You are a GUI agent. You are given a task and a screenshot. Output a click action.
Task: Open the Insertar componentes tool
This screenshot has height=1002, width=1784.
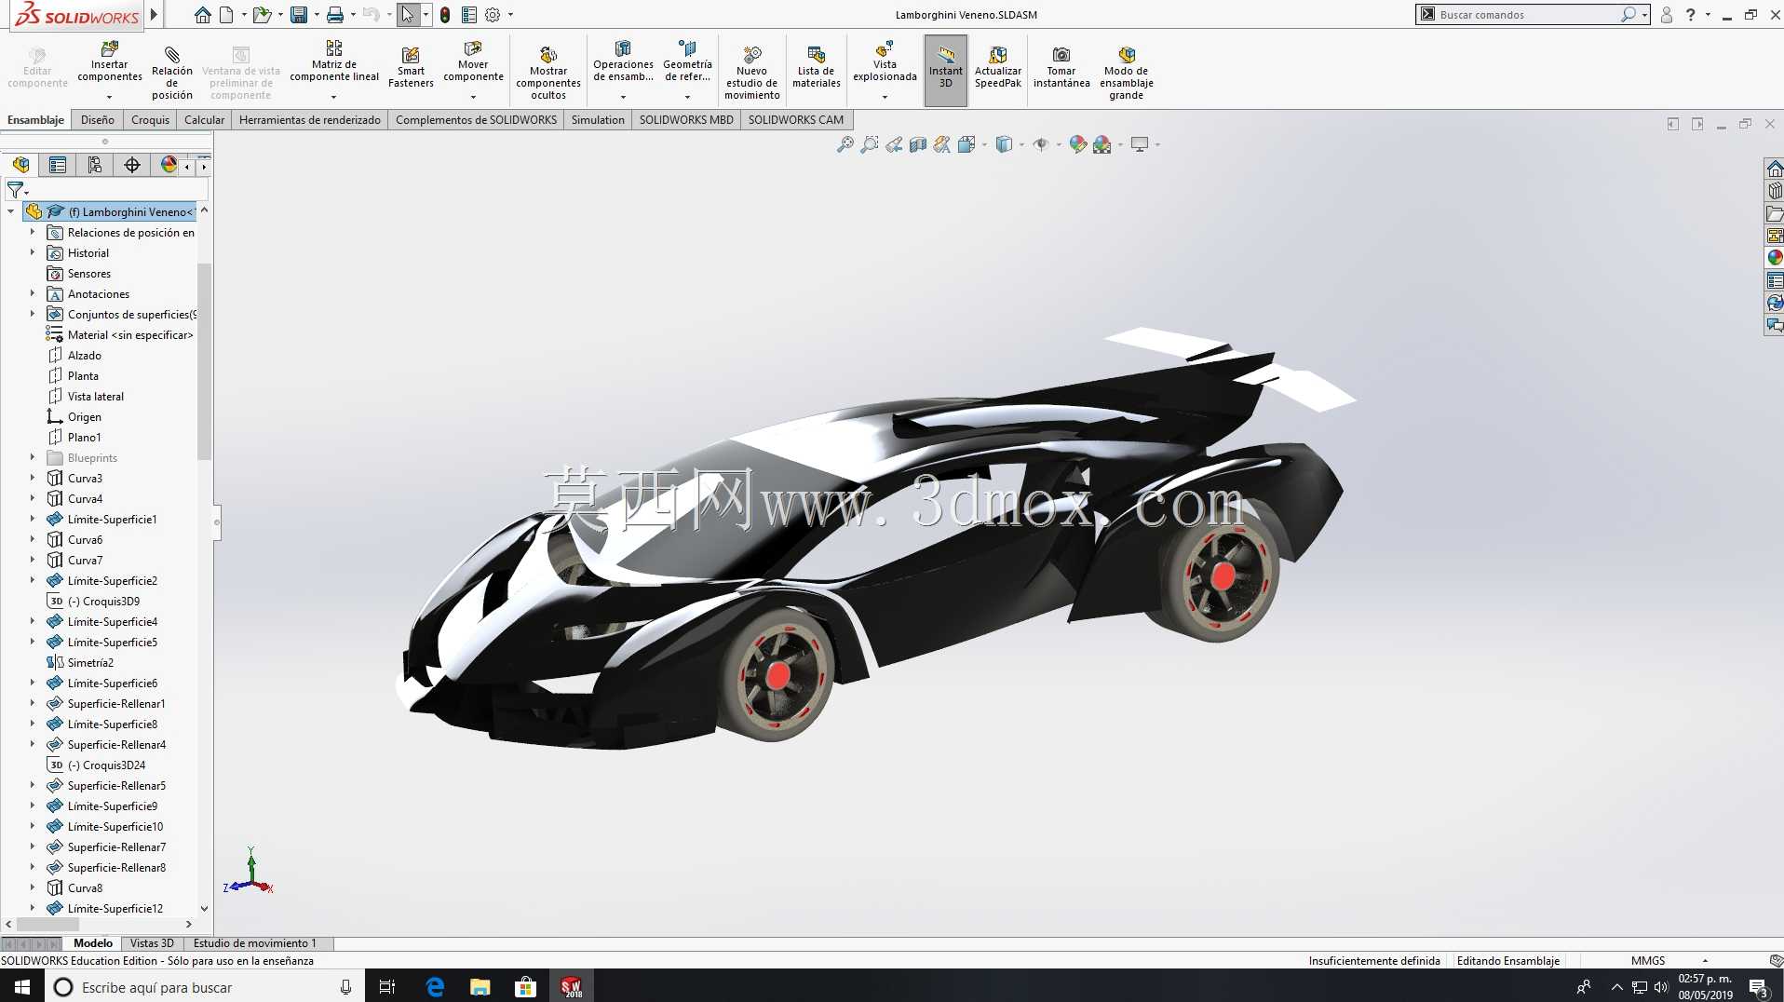(x=110, y=62)
